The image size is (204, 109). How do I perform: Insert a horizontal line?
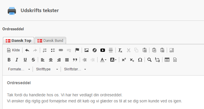[x=111, y=50]
